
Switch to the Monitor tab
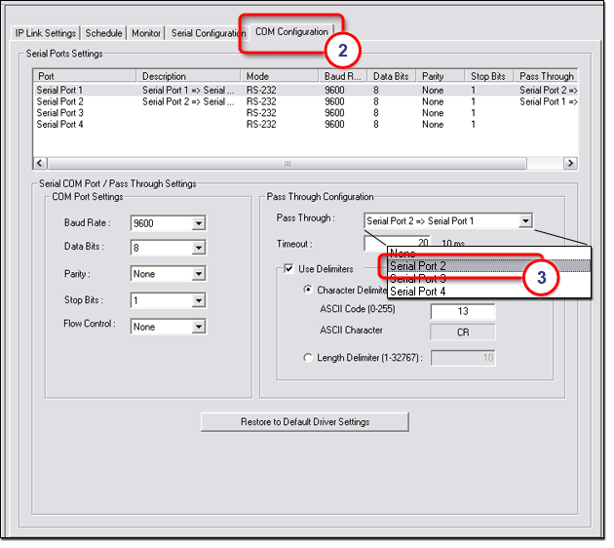click(x=146, y=33)
